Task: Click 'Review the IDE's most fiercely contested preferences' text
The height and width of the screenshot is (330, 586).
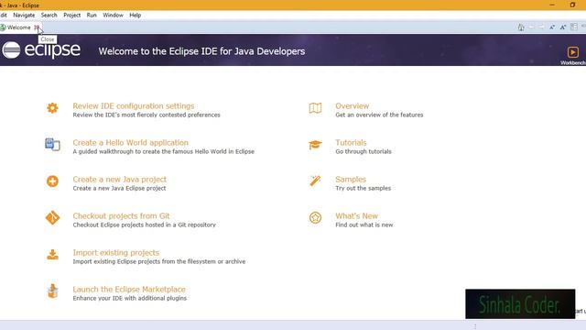Action: [146, 115]
